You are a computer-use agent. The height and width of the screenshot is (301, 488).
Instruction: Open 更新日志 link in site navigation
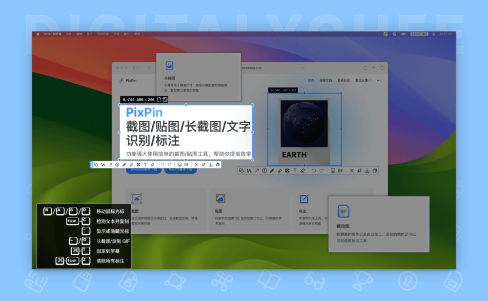(x=344, y=80)
